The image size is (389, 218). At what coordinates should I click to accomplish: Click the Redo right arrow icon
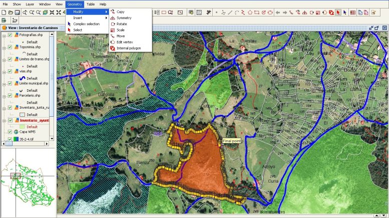coord(285,12)
